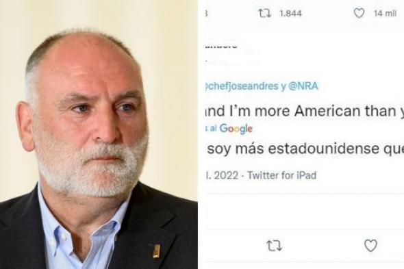
Task: Click the bottom heart like icon
Action: pos(370,246)
